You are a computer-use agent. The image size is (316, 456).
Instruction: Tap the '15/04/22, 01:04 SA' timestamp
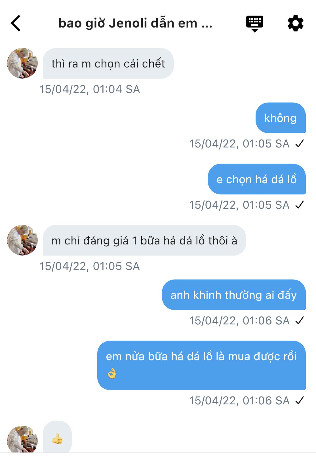click(x=90, y=89)
